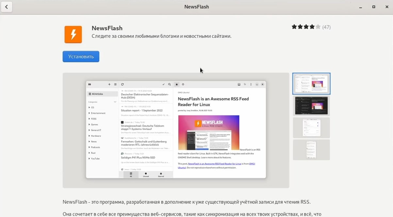
Task: Go back using the header arrow button
Action: click(7, 7)
